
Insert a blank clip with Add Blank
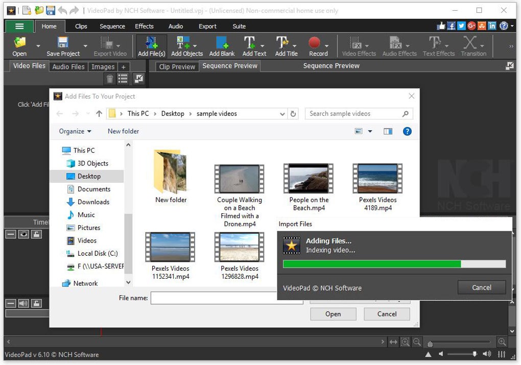[x=222, y=43]
